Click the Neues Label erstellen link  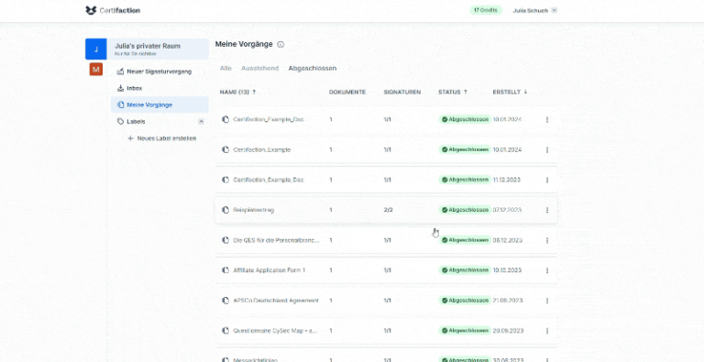pyautogui.click(x=167, y=138)
